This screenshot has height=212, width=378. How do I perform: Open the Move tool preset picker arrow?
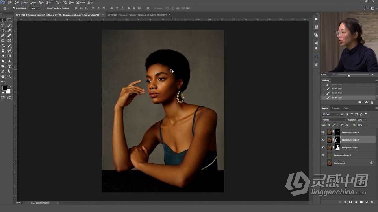[8, 8]
